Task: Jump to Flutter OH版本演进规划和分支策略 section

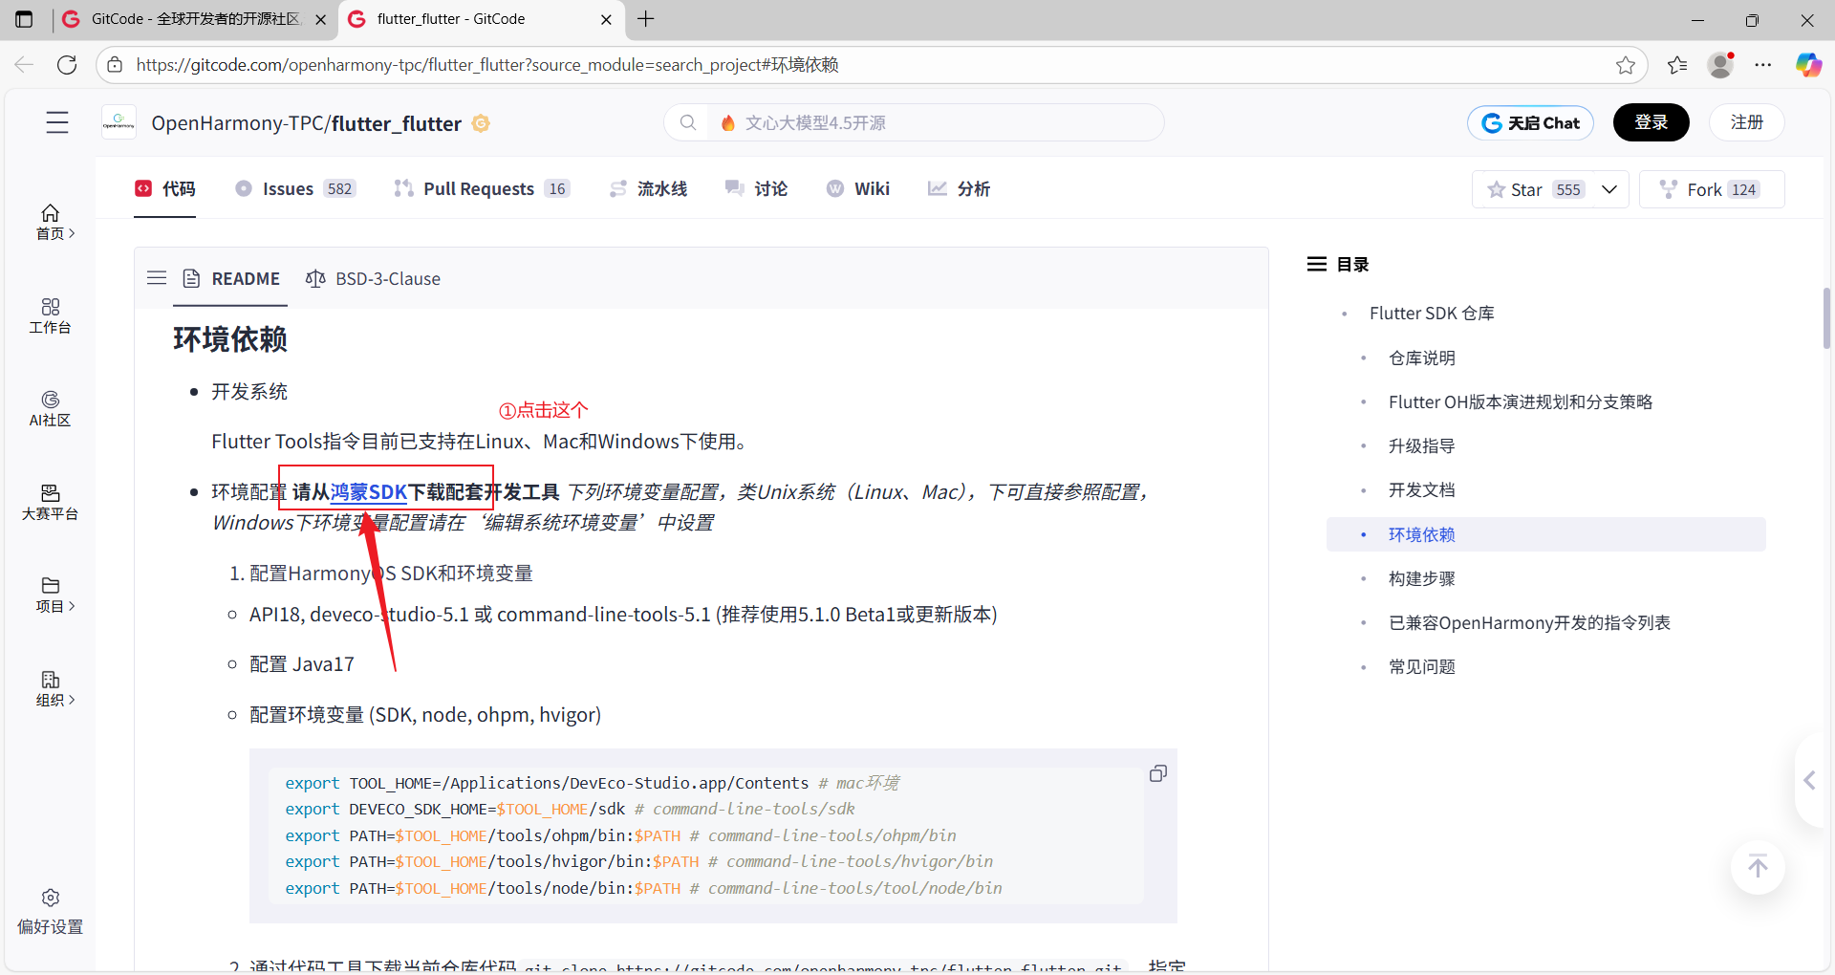Action: coord(1521,402)
